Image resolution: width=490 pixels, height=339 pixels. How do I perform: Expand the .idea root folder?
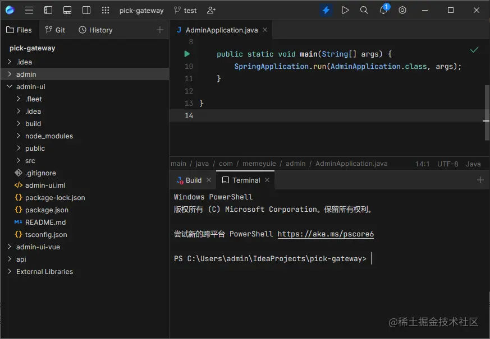point(10,62)
